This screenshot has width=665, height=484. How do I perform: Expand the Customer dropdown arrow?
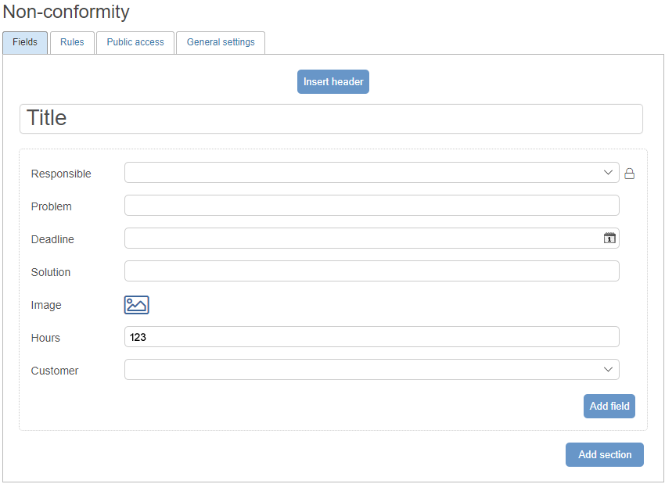pos(608,370)
